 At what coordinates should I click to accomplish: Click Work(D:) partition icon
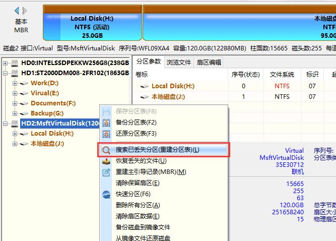click(24, 83)
